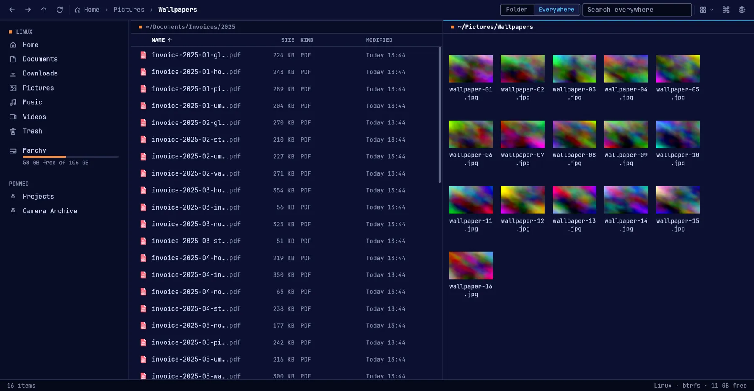Viewport: 754px width, 391px height.
Task: Click the 16 items status text
Action: pos(21,386)
